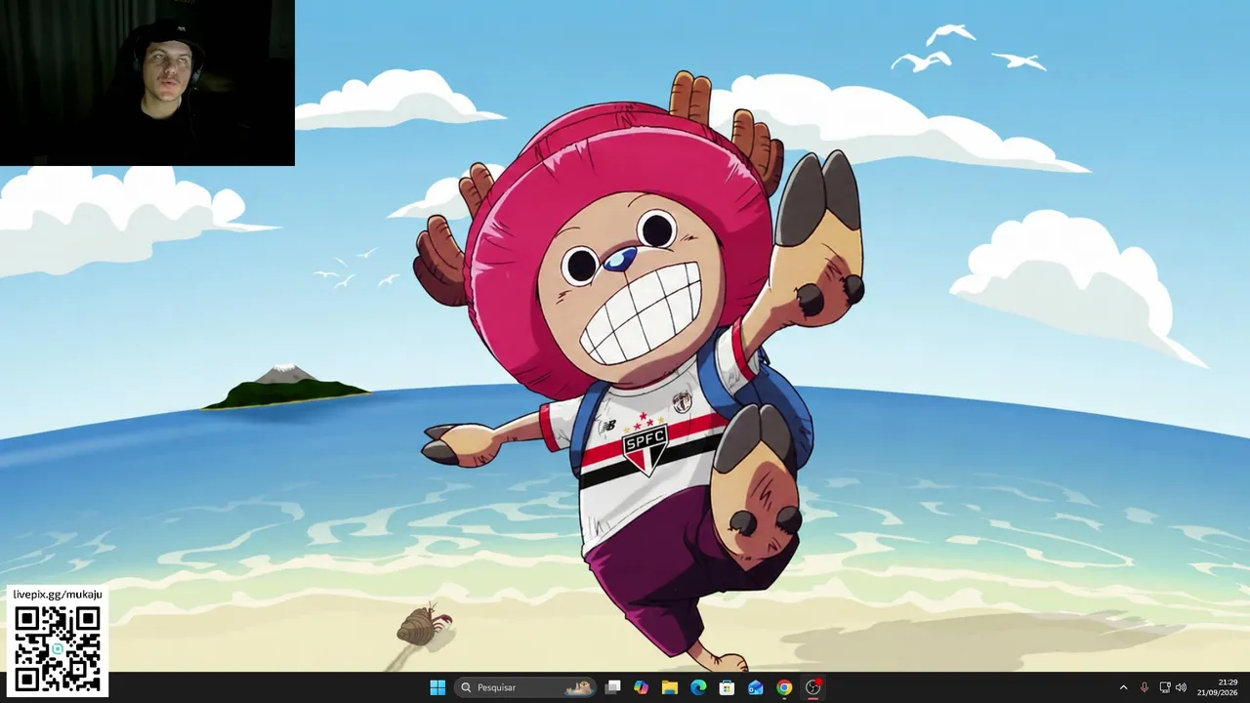Click the microphone tray icon

click(x=1145, y=687)
